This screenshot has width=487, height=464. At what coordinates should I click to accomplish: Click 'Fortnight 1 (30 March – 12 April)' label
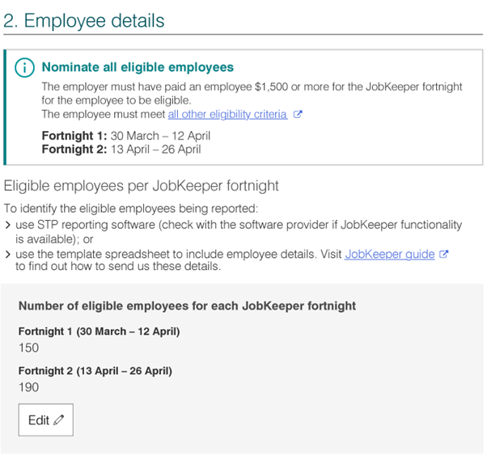tap(99, 331)
